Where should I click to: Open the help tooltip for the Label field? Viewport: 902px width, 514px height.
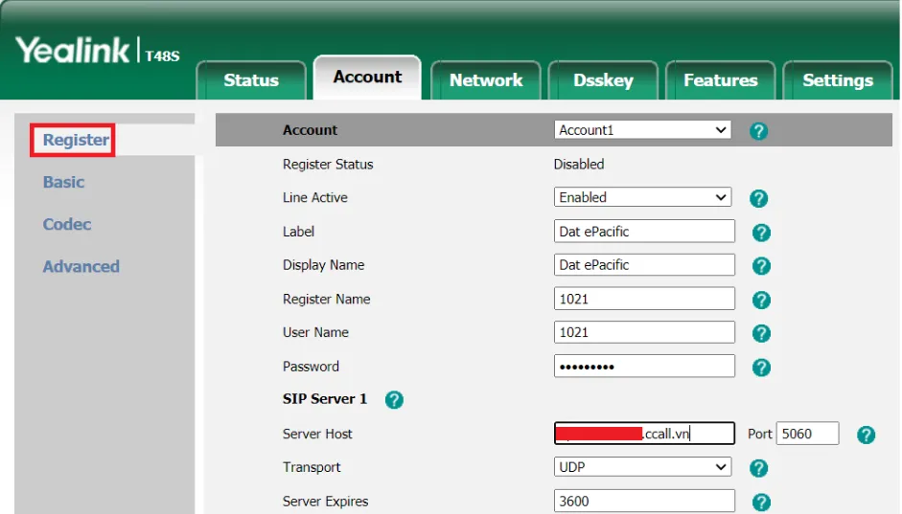pyautogui.click(x=761, y=233)
